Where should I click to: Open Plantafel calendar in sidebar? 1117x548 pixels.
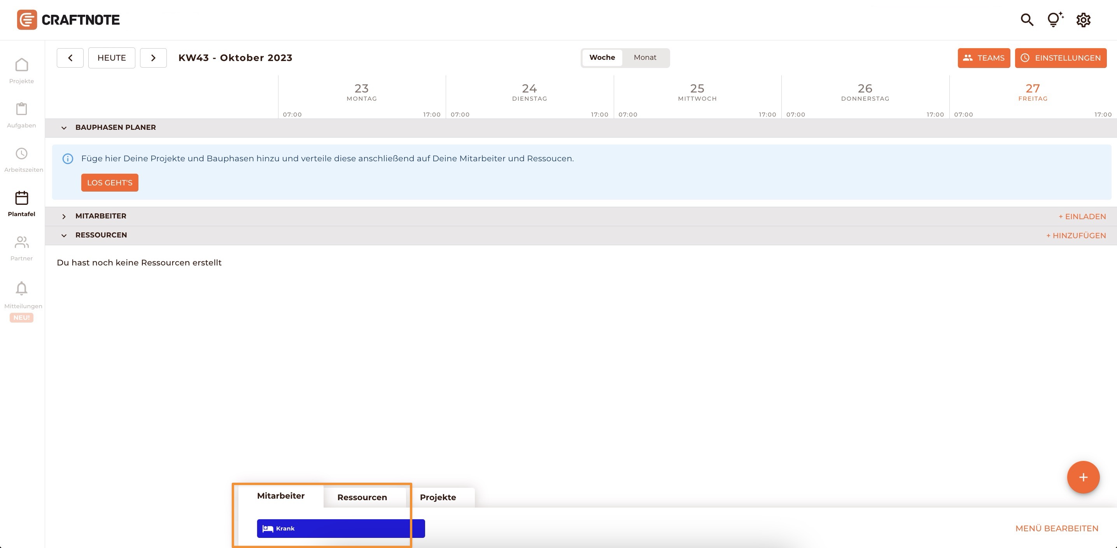point(22,204)
